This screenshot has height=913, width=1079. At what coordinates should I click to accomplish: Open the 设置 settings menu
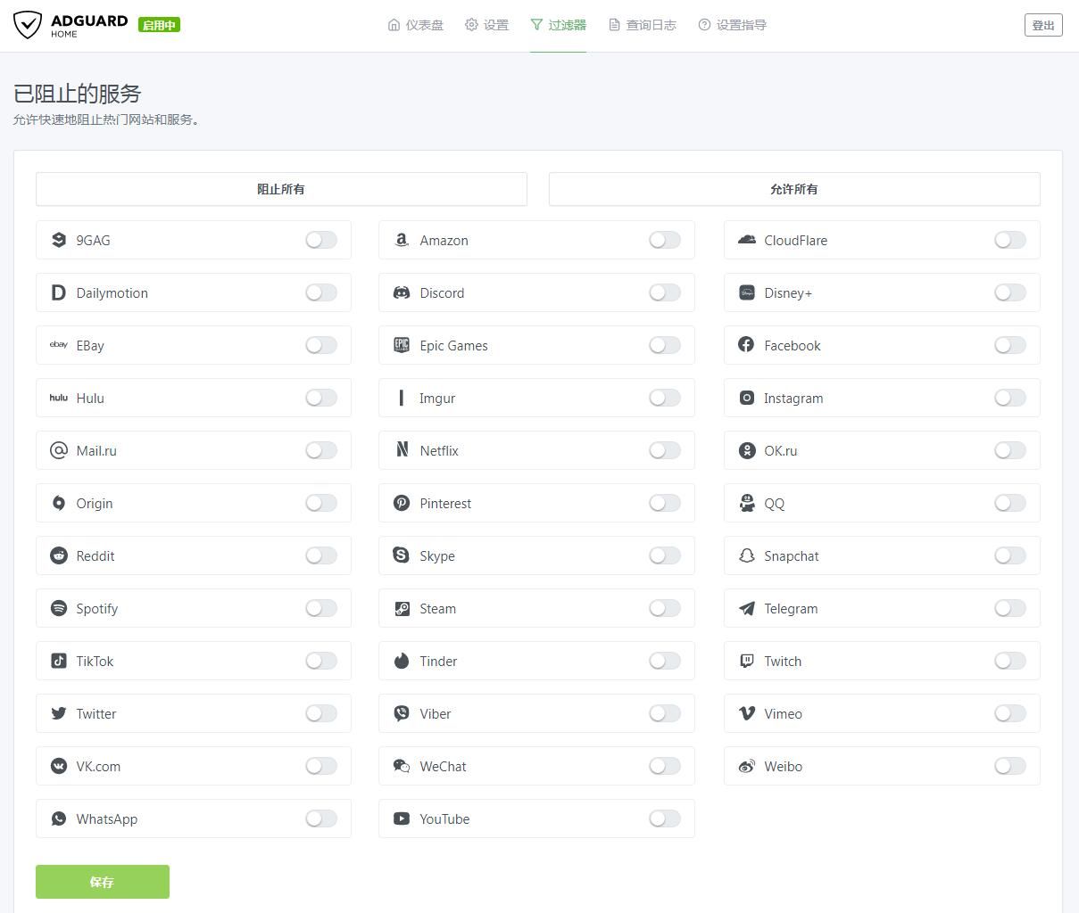tap(487, 25)
